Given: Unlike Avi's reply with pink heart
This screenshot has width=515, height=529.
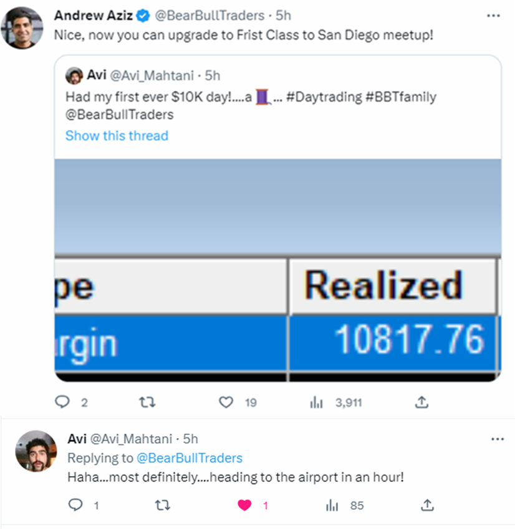Looking at the screenshot, I should (x=244, y=505).
